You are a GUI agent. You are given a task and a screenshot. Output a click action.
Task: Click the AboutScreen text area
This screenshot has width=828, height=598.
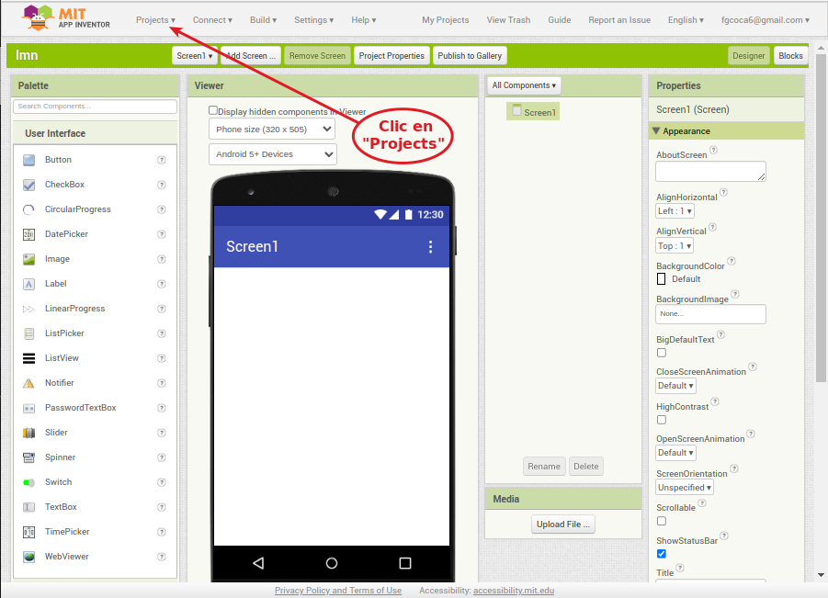coord(710,172)
